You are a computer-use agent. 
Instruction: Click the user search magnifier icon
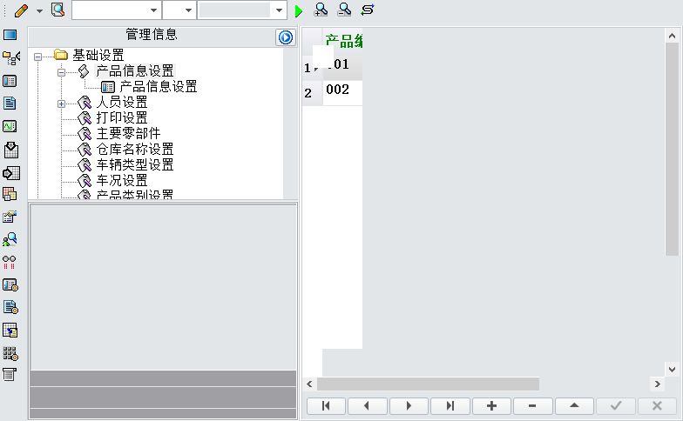pos(10,239)
